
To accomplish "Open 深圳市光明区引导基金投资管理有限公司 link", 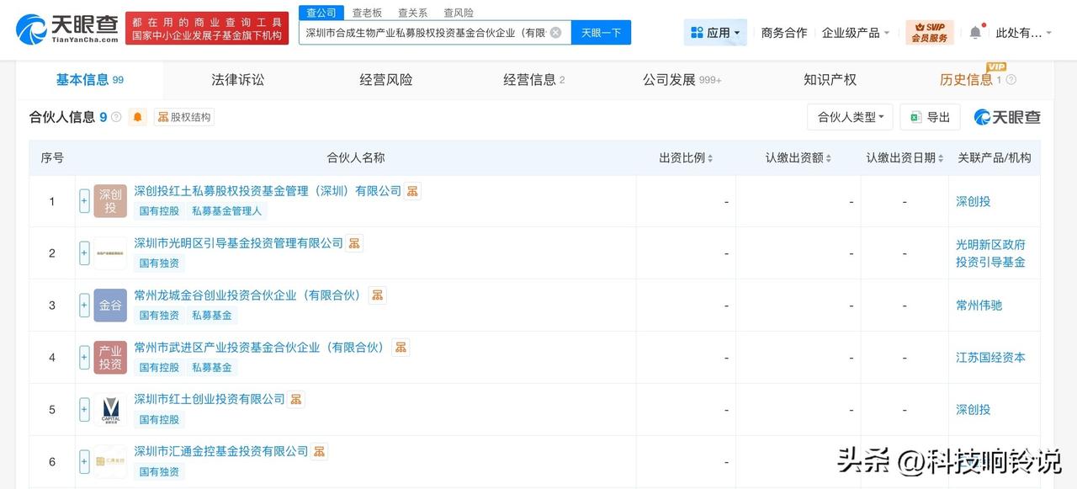I will (239, 243).
